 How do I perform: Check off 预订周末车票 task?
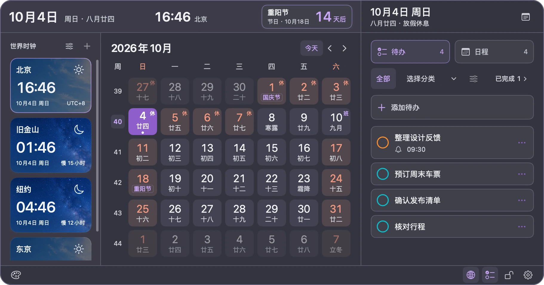(x=383, y=174)
